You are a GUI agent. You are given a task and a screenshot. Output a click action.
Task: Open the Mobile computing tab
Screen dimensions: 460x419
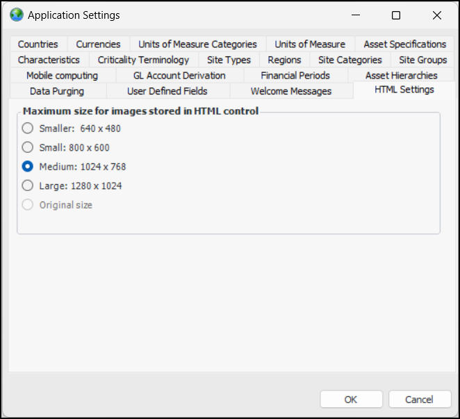62,75
